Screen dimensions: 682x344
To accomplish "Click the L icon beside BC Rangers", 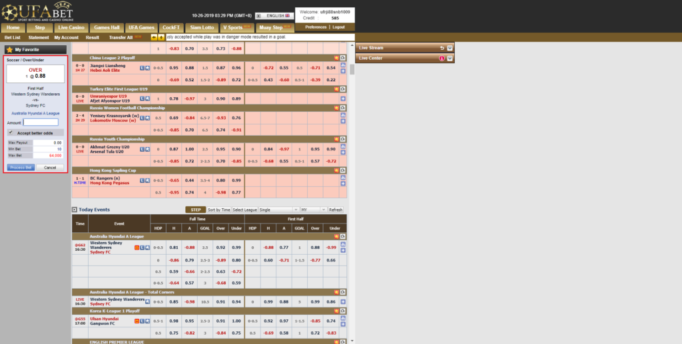I will 143,181.
